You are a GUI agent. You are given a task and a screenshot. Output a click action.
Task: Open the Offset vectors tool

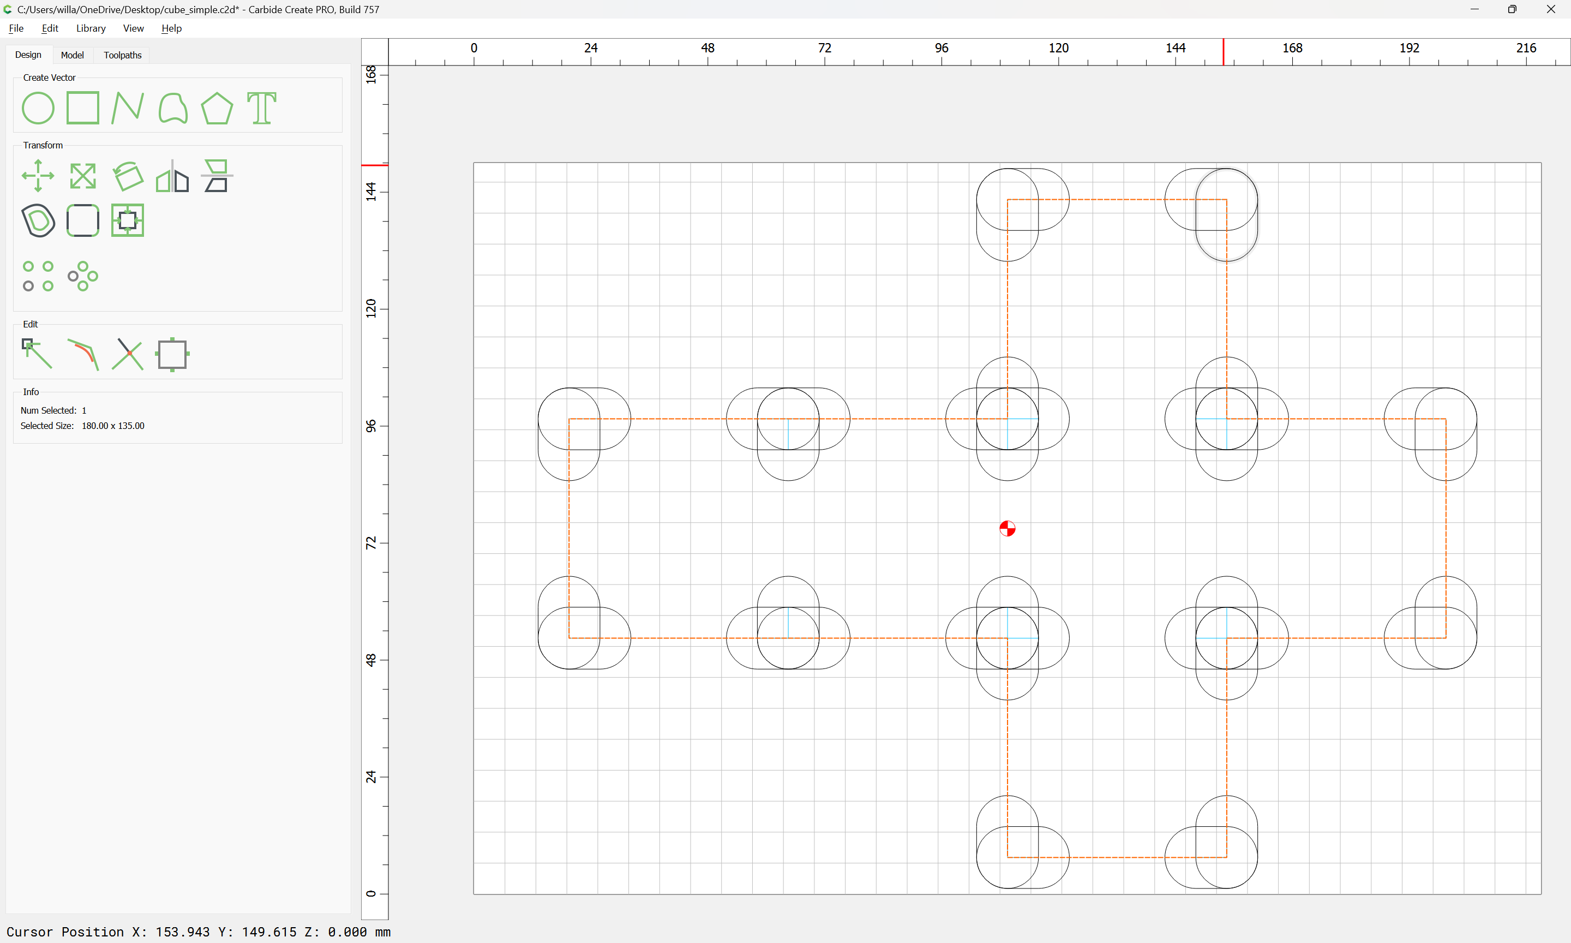point(38,220)
